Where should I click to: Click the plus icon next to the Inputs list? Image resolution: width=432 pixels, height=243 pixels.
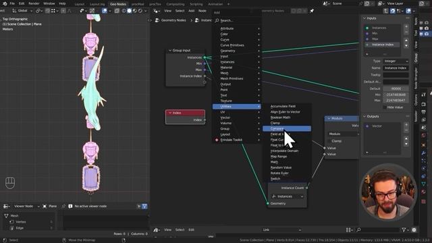[x=406, y=27]
